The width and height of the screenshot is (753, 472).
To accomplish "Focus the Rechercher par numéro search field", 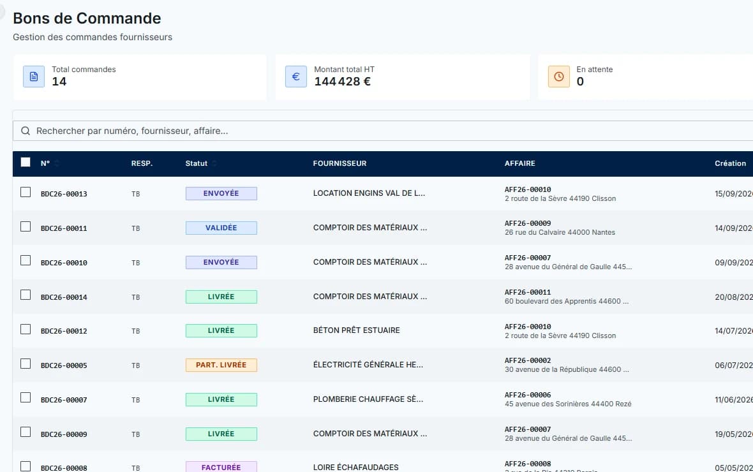I will [383, 131].
